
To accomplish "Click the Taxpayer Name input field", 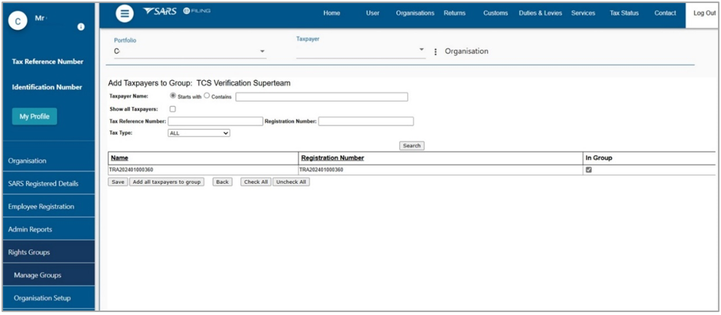I will (x=322, y=97).
